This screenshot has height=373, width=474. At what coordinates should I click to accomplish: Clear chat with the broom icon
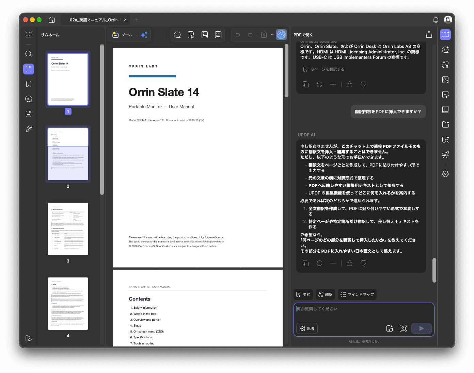pyautogui.click(x=429, y=34)
